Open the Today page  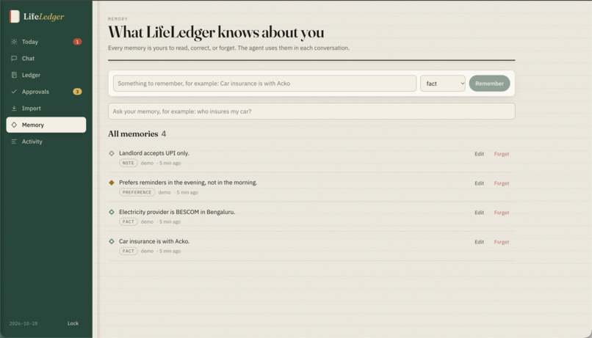coord(46,42)
